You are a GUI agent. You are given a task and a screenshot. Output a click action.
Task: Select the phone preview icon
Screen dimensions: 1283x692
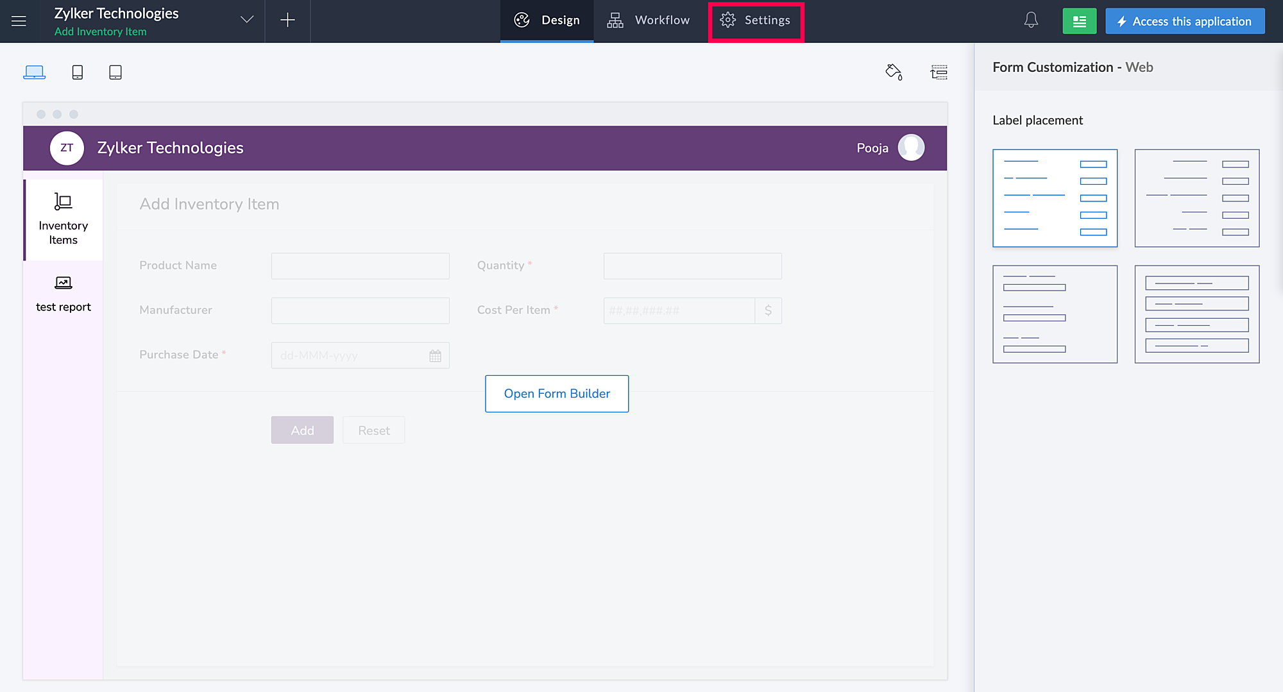78,72
